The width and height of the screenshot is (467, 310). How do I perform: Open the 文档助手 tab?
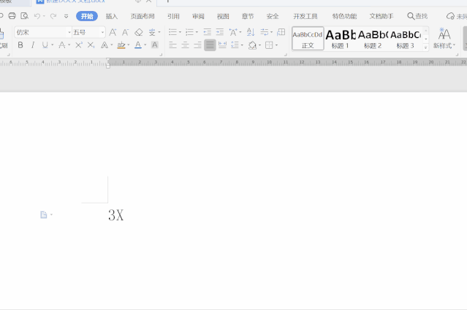point(381,16)
